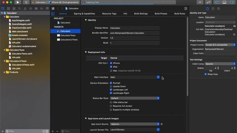Screen dimensions: 237x133
Task: Open the Debug navigator
Action: pyautogui.click(x=36, y=8)
